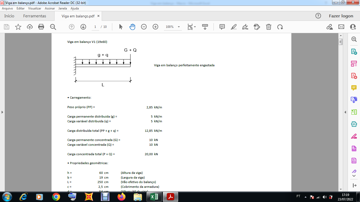This screenshot has width=360, height=202.
Task: Open Create PDF red sidebar tool
Action: 354,76
